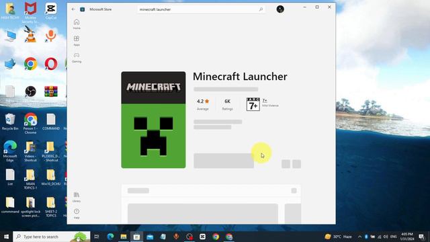The height and width of the screenshot is (242, 430).
Task: Click the Minecraft Launcher creeper artwork
Action: click(153, 120)
